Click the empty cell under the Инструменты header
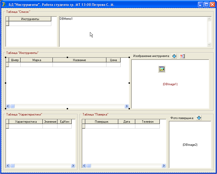Viewport: 217px width, 174px height. [30, 24]
